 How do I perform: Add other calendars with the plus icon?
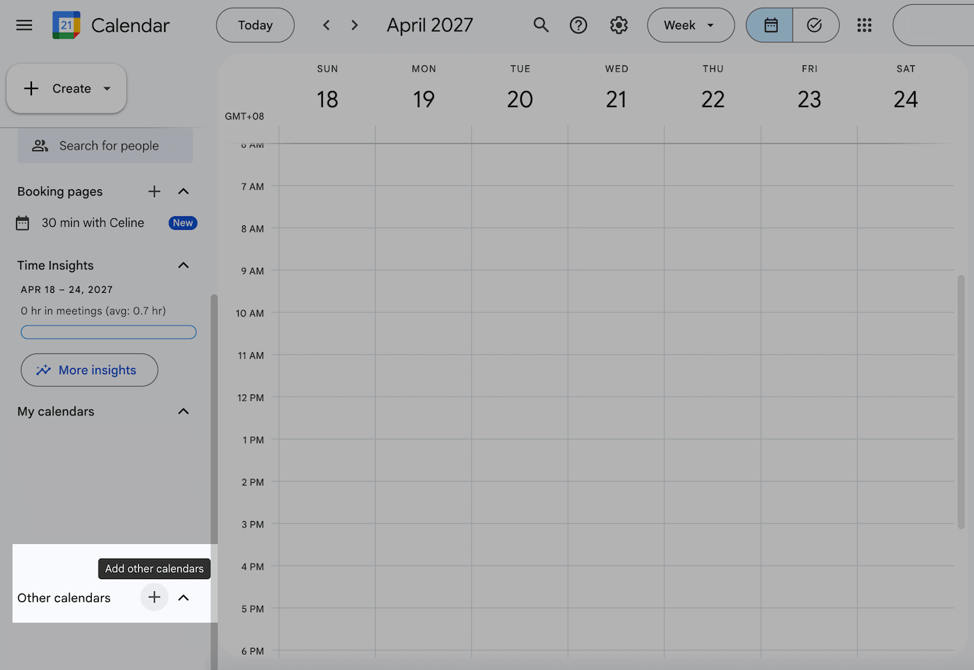click(154, 597)
